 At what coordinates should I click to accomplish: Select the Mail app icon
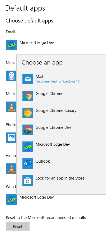coord(28,79)
